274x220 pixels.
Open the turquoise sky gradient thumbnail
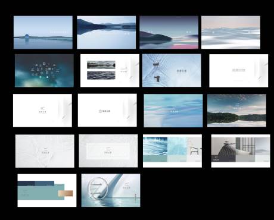173,111
